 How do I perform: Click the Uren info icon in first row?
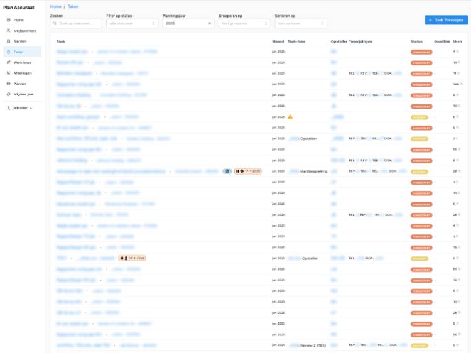click(x=458, y=52)
